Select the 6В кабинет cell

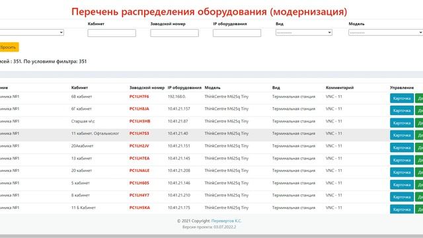(81, 97)
